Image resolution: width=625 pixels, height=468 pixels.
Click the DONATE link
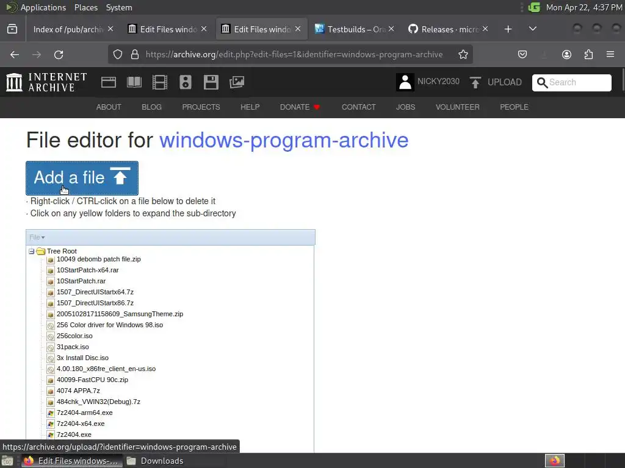pos(299,107)
